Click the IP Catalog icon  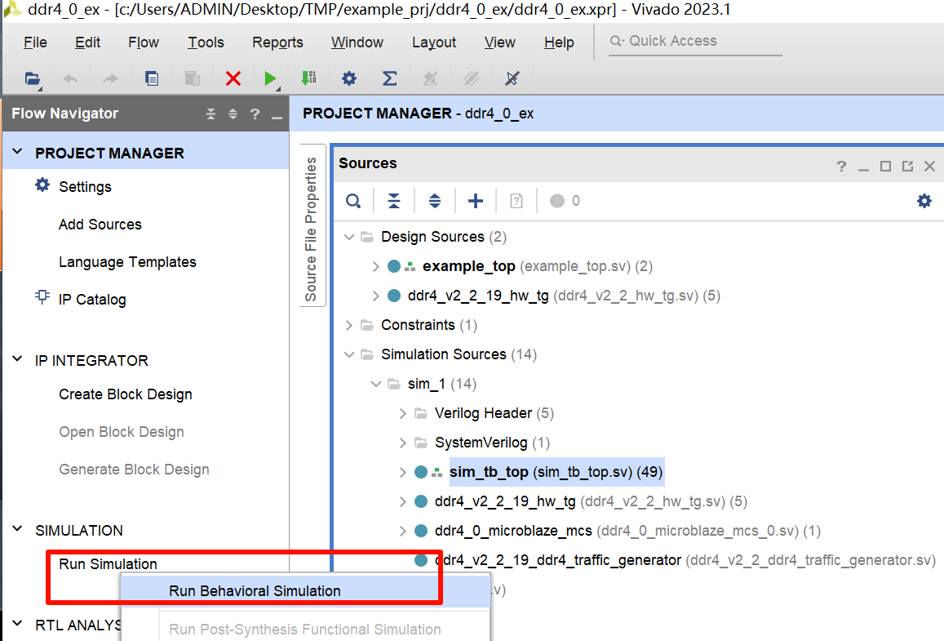click(x=42, y=297)
